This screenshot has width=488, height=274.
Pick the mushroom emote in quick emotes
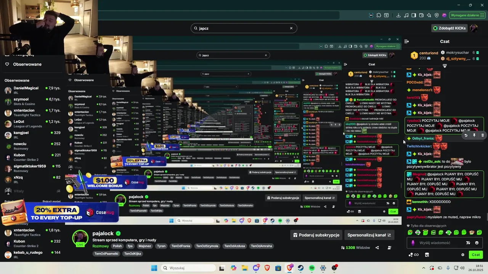point(472,232)
